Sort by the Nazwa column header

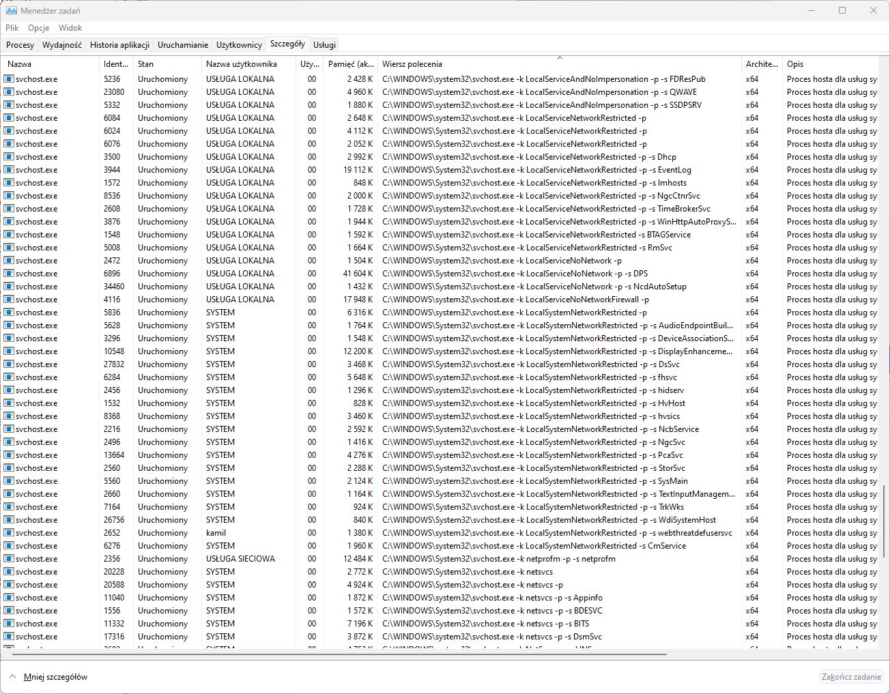point(51,64)
